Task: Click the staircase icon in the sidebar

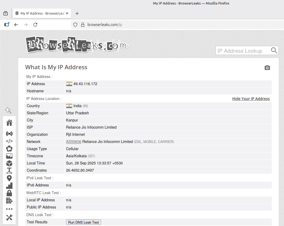Action: pos(9,185)
